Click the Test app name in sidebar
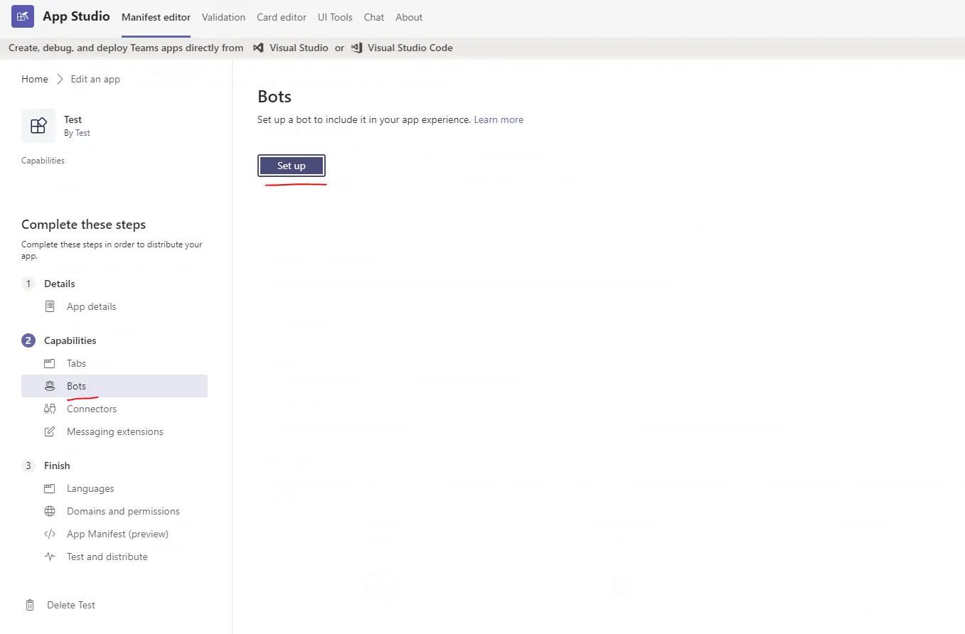Image resolution: width=965 pixels, height=634 pixels. [73, 119]
